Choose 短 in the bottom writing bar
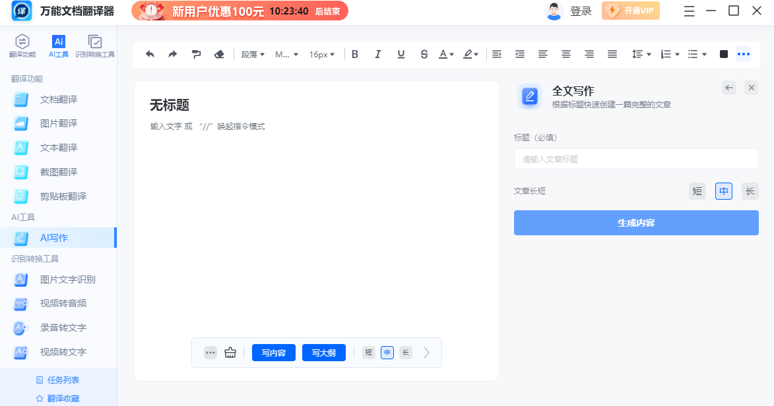 tap(369, 353)
